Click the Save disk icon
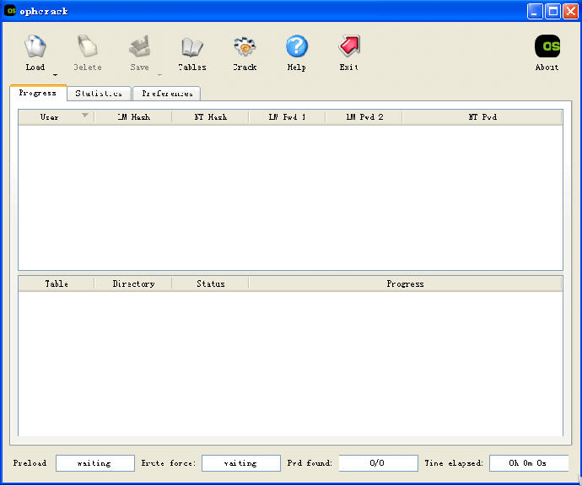The image size is (582, 486). pos(139,47)
